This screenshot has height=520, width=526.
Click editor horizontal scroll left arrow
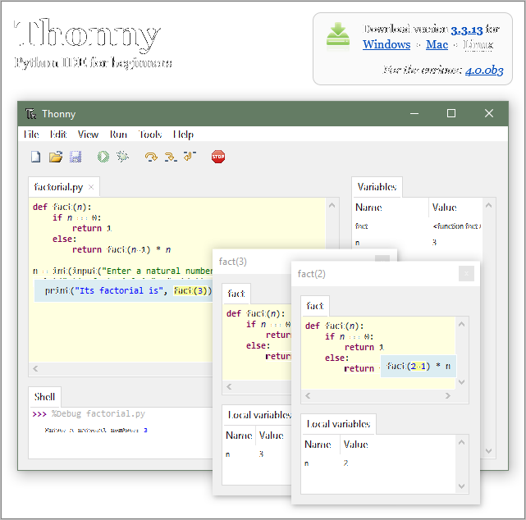35,369
